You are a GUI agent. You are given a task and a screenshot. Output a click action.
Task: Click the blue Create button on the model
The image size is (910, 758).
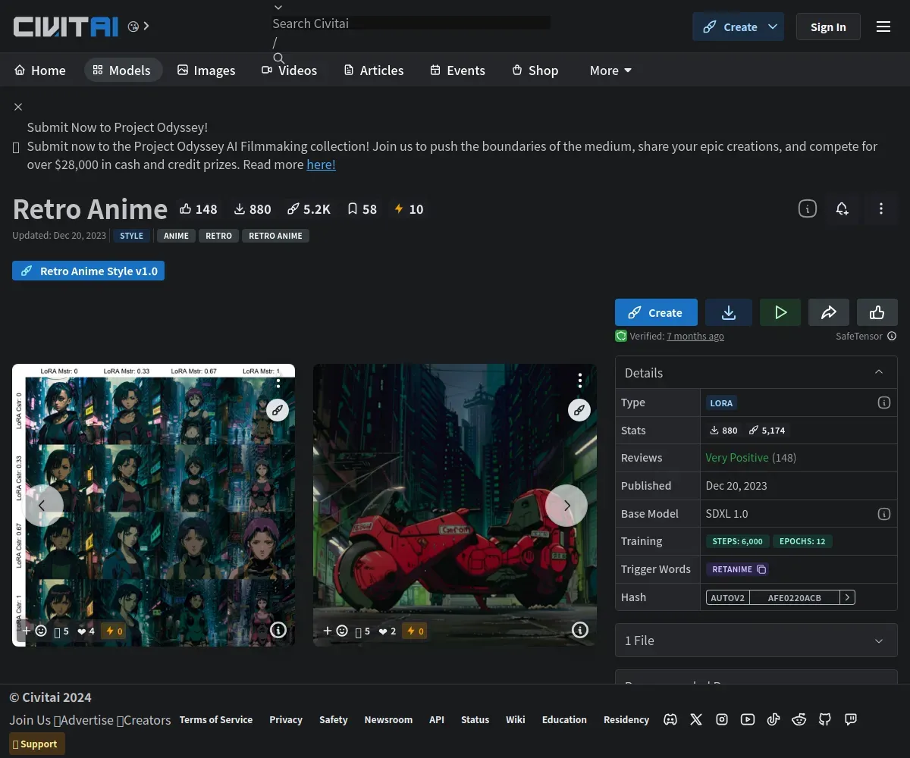click(656, 312)
